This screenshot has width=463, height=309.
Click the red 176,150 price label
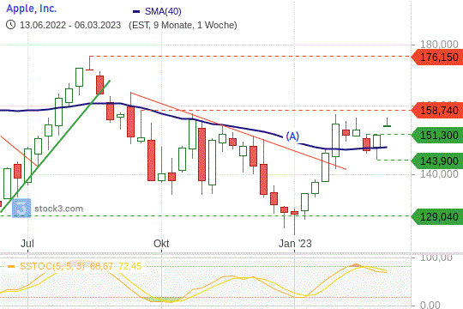[437, 57]
